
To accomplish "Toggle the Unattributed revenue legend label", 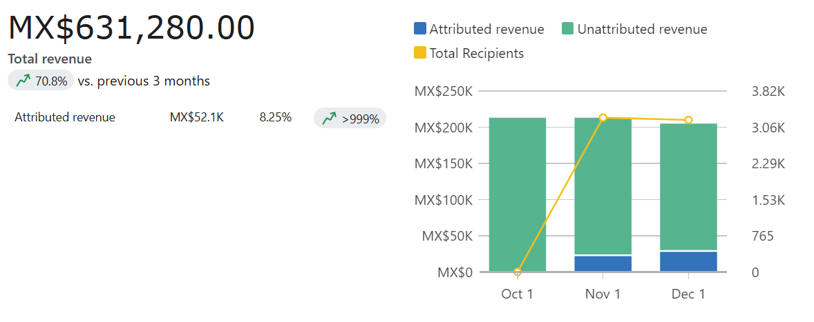I will click(642, 29).
